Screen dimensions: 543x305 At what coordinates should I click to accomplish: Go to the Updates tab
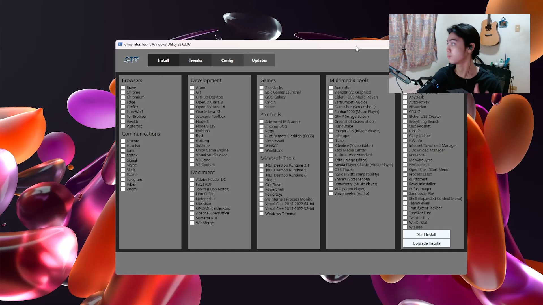tap(259, 60)
